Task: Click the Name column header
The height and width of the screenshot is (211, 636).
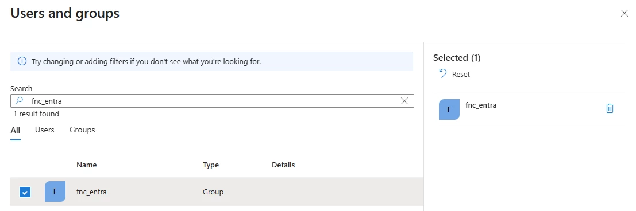Action: [86, 165]
